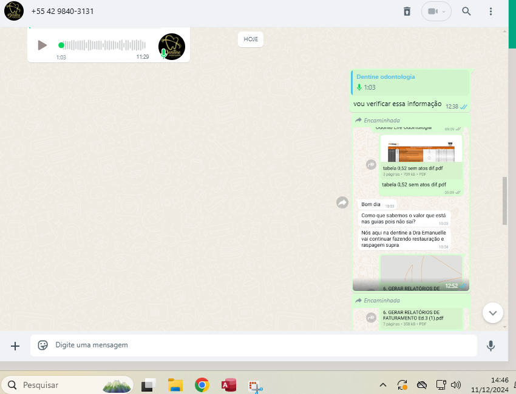Click the chat vertical scrollbar thumb

pyautogui.click(x=504, y=201)
